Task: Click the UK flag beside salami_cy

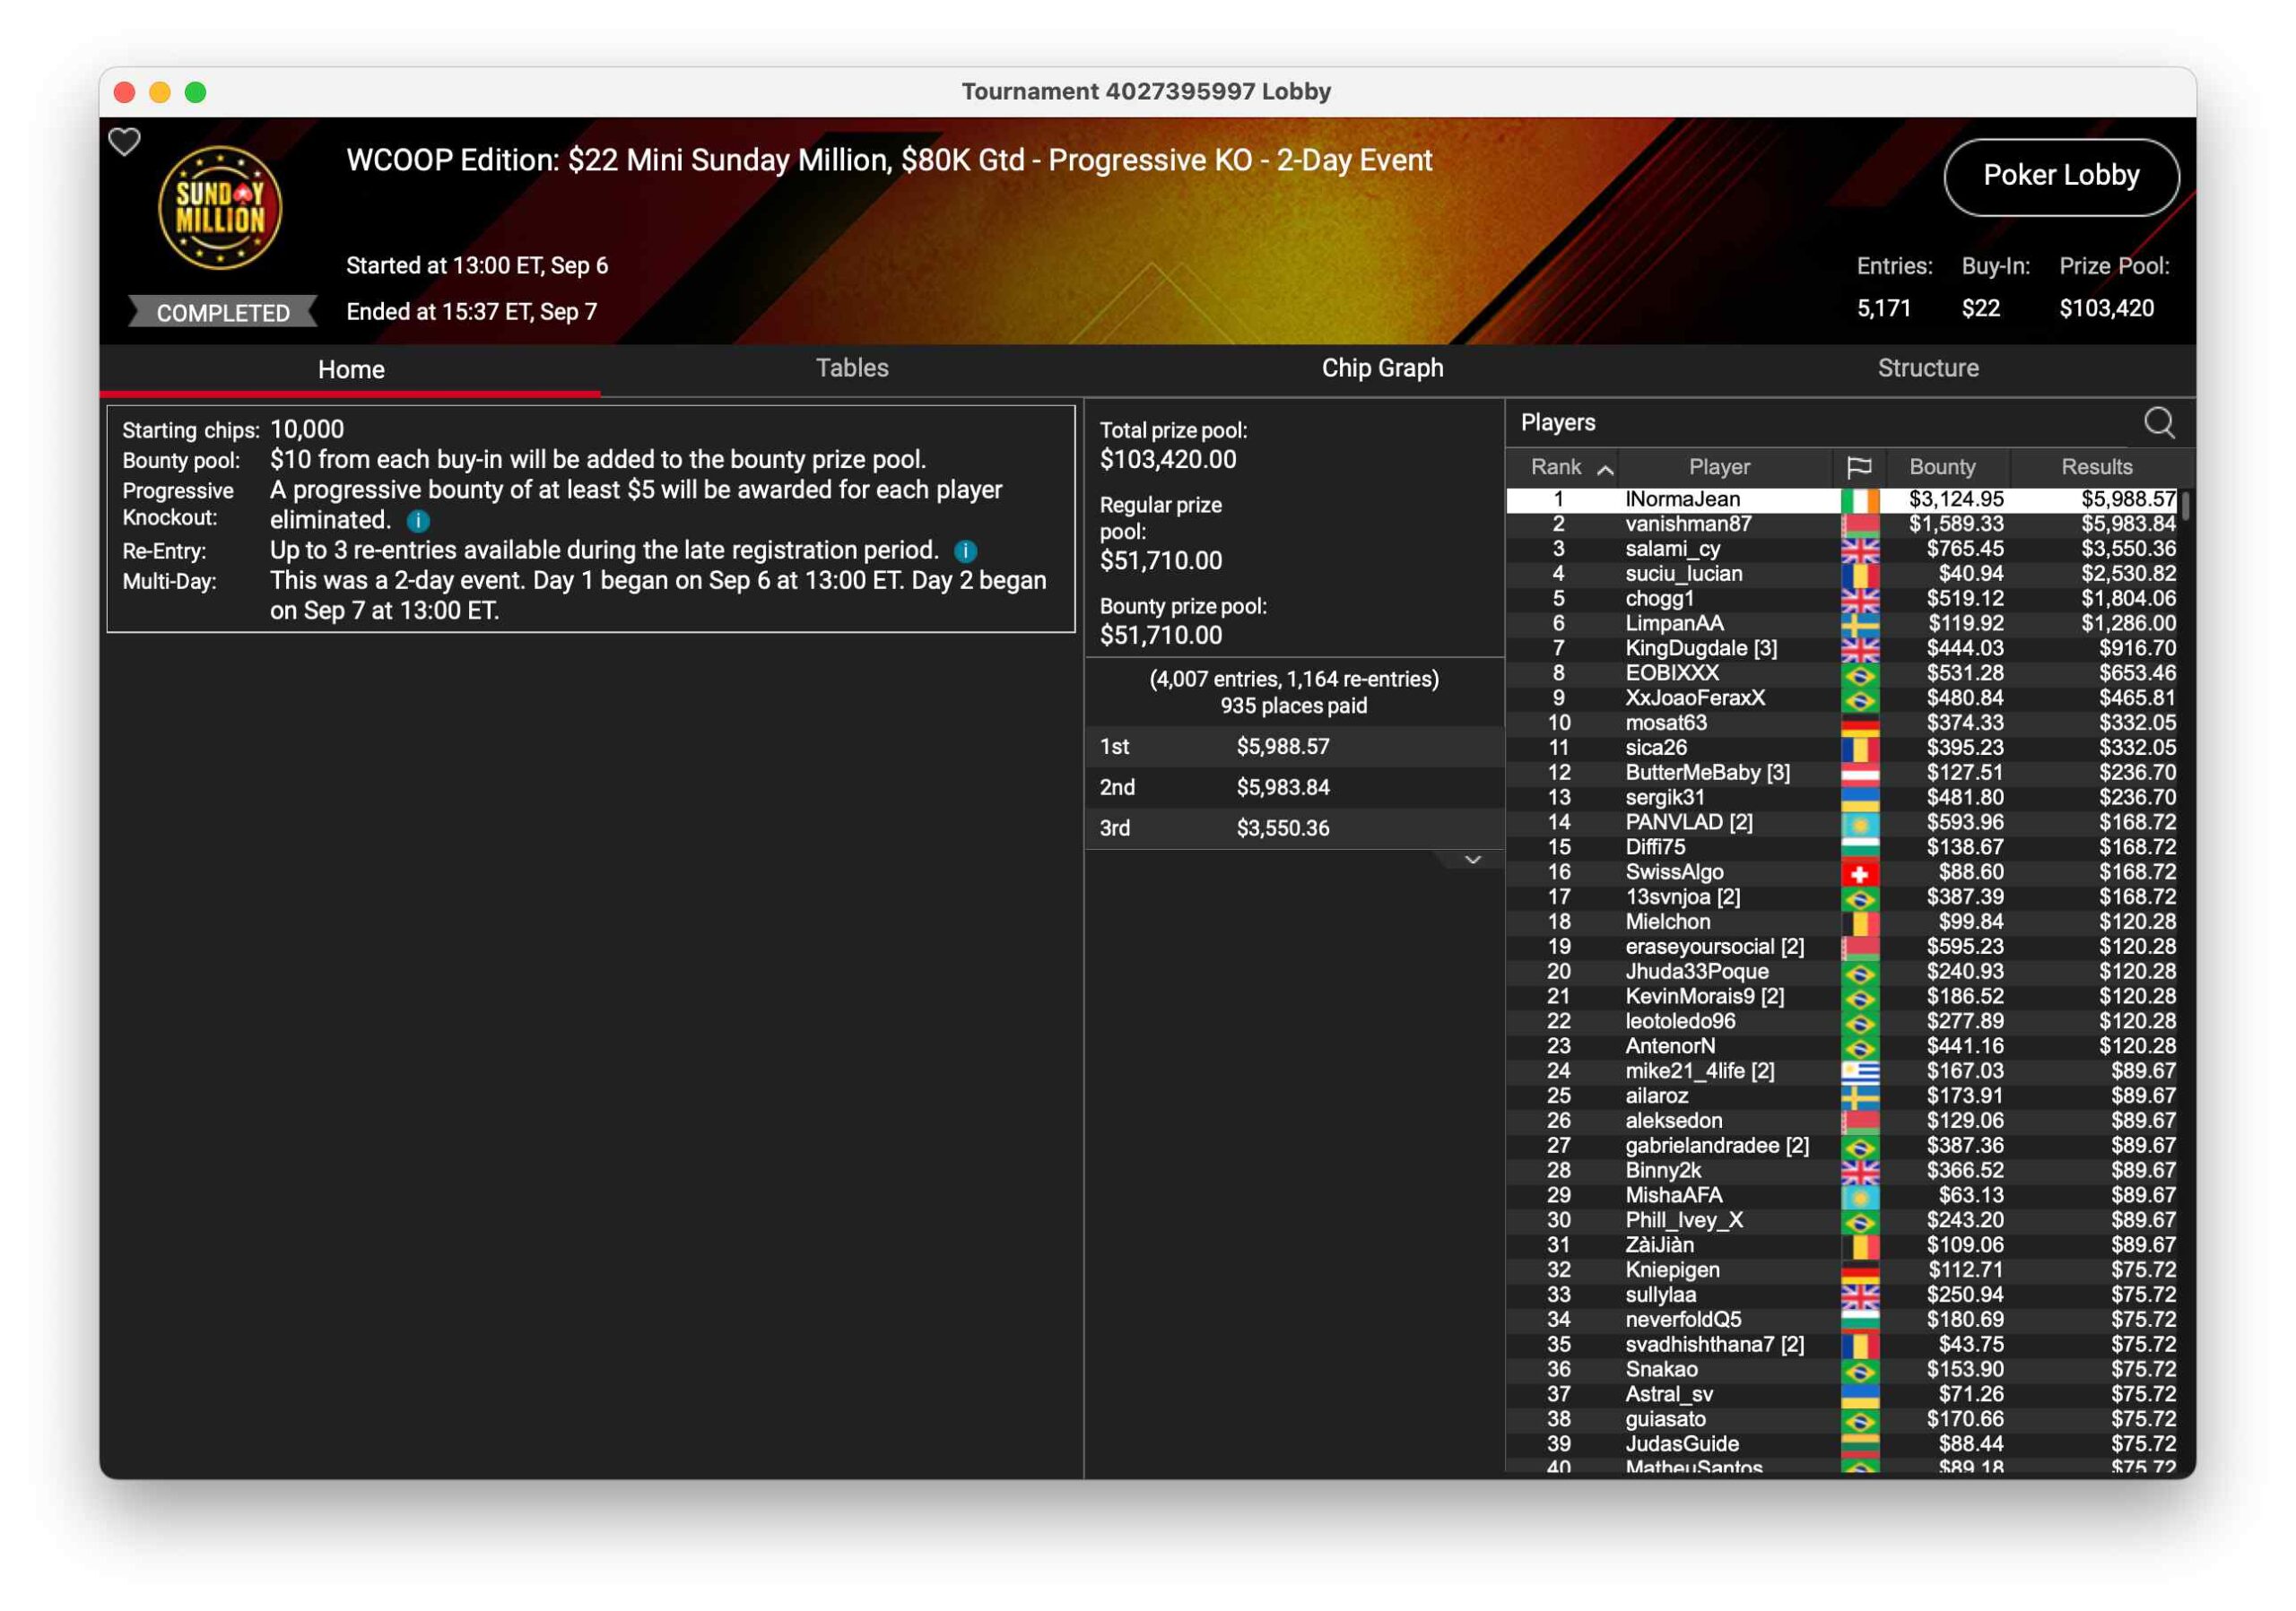Action: (x=1858, y=549)
